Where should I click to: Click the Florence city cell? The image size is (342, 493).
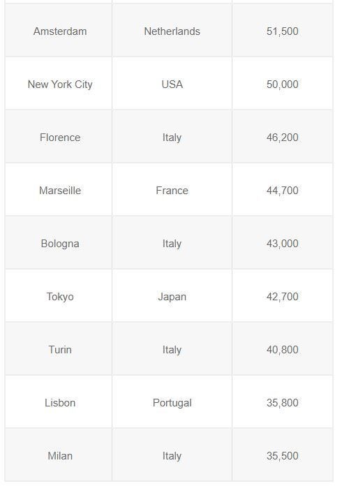click(59, 136)
